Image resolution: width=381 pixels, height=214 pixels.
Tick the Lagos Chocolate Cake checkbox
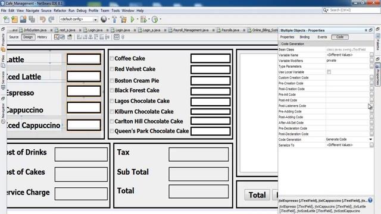(112, 101)
